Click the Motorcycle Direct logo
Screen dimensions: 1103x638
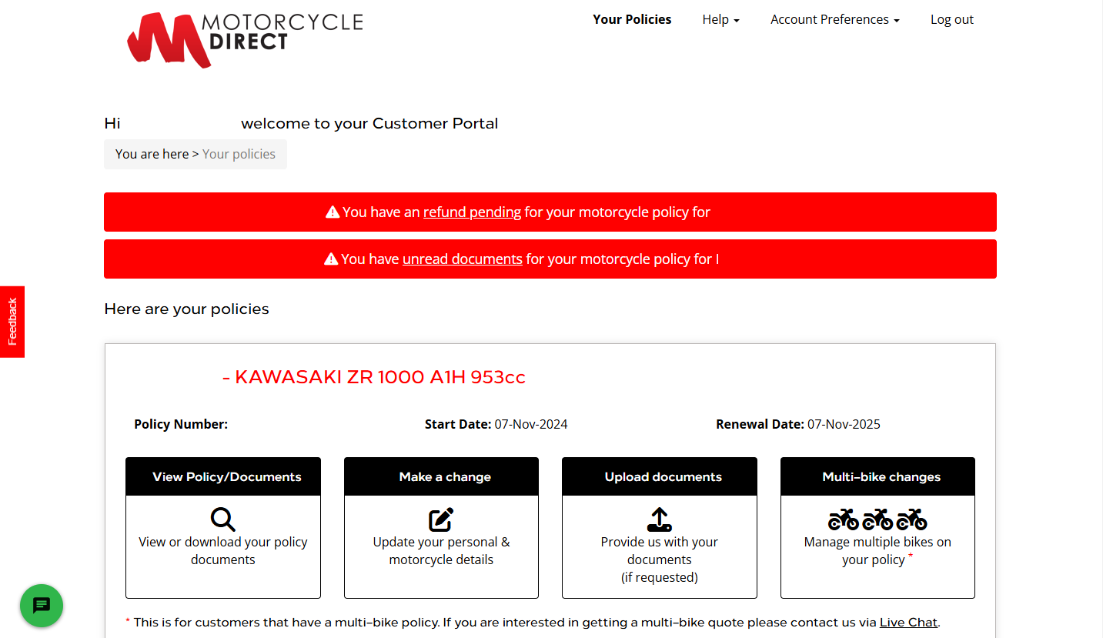pyautogui.click(x=245, y=39)
